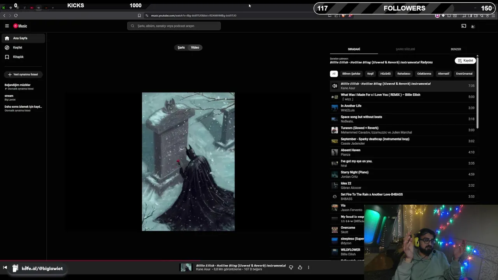Filter queue by Alternatif
498x280 pixels.
[444, 73]
